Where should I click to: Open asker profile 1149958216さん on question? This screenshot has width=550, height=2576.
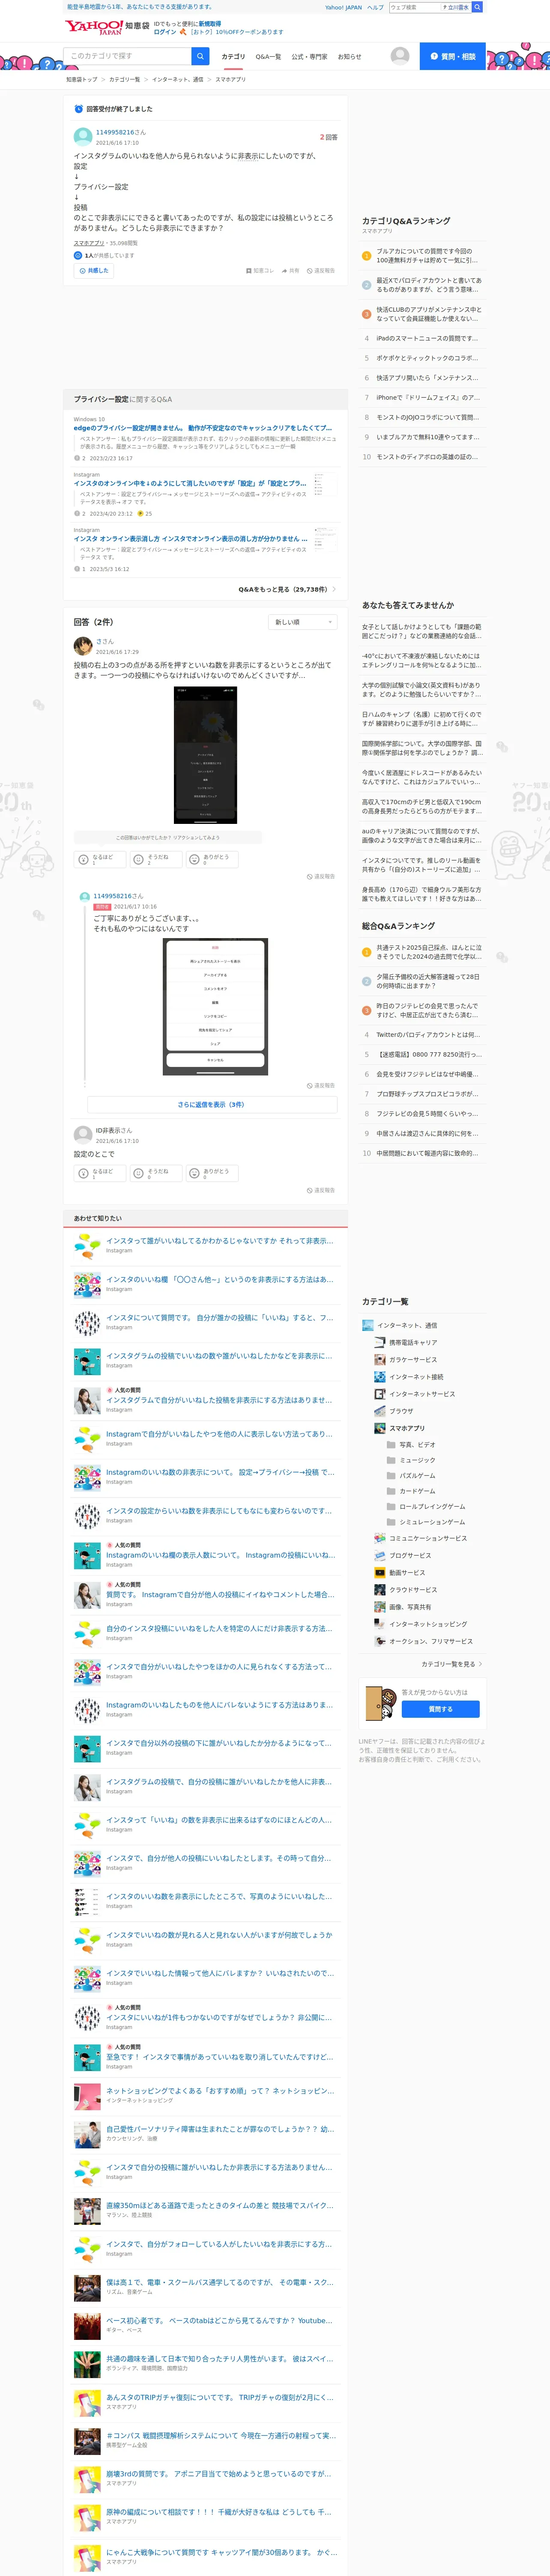pyautogui.click(x=120, y=132)
